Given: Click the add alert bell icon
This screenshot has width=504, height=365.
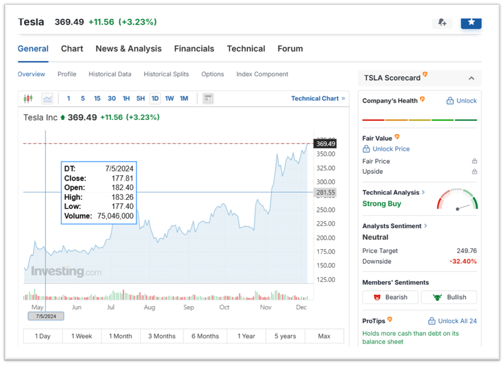Looking at the screenshot, I should click(442, 22).
